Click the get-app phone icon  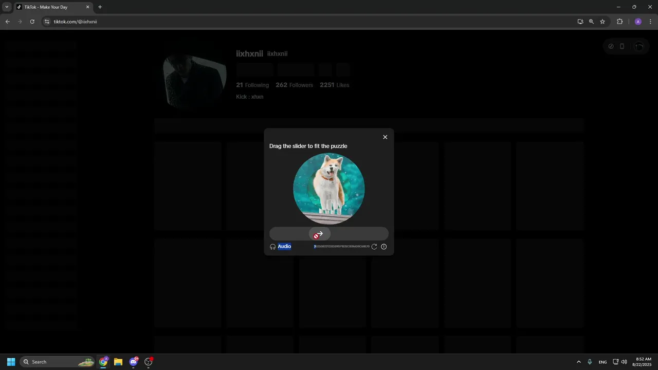pyautogui.click(x=622, y=46)
